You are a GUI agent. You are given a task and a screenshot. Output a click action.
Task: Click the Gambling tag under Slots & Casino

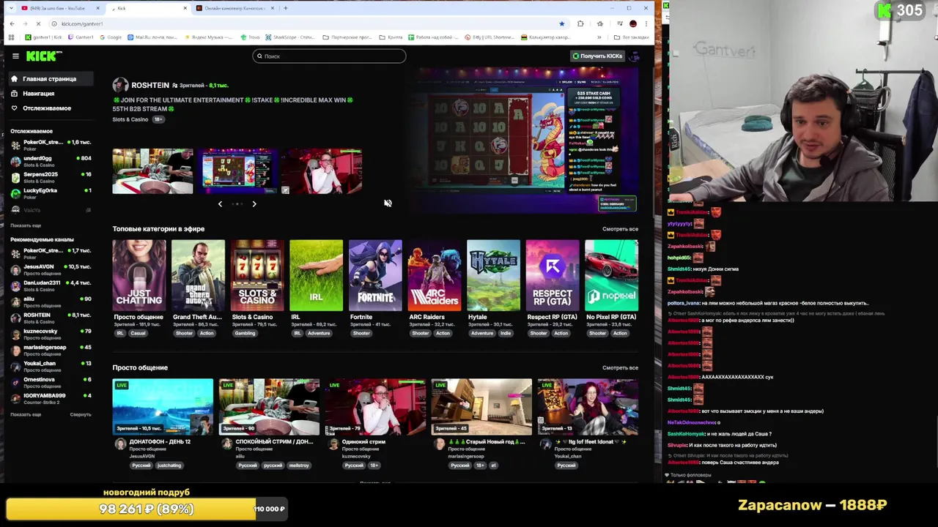(245, 333)
